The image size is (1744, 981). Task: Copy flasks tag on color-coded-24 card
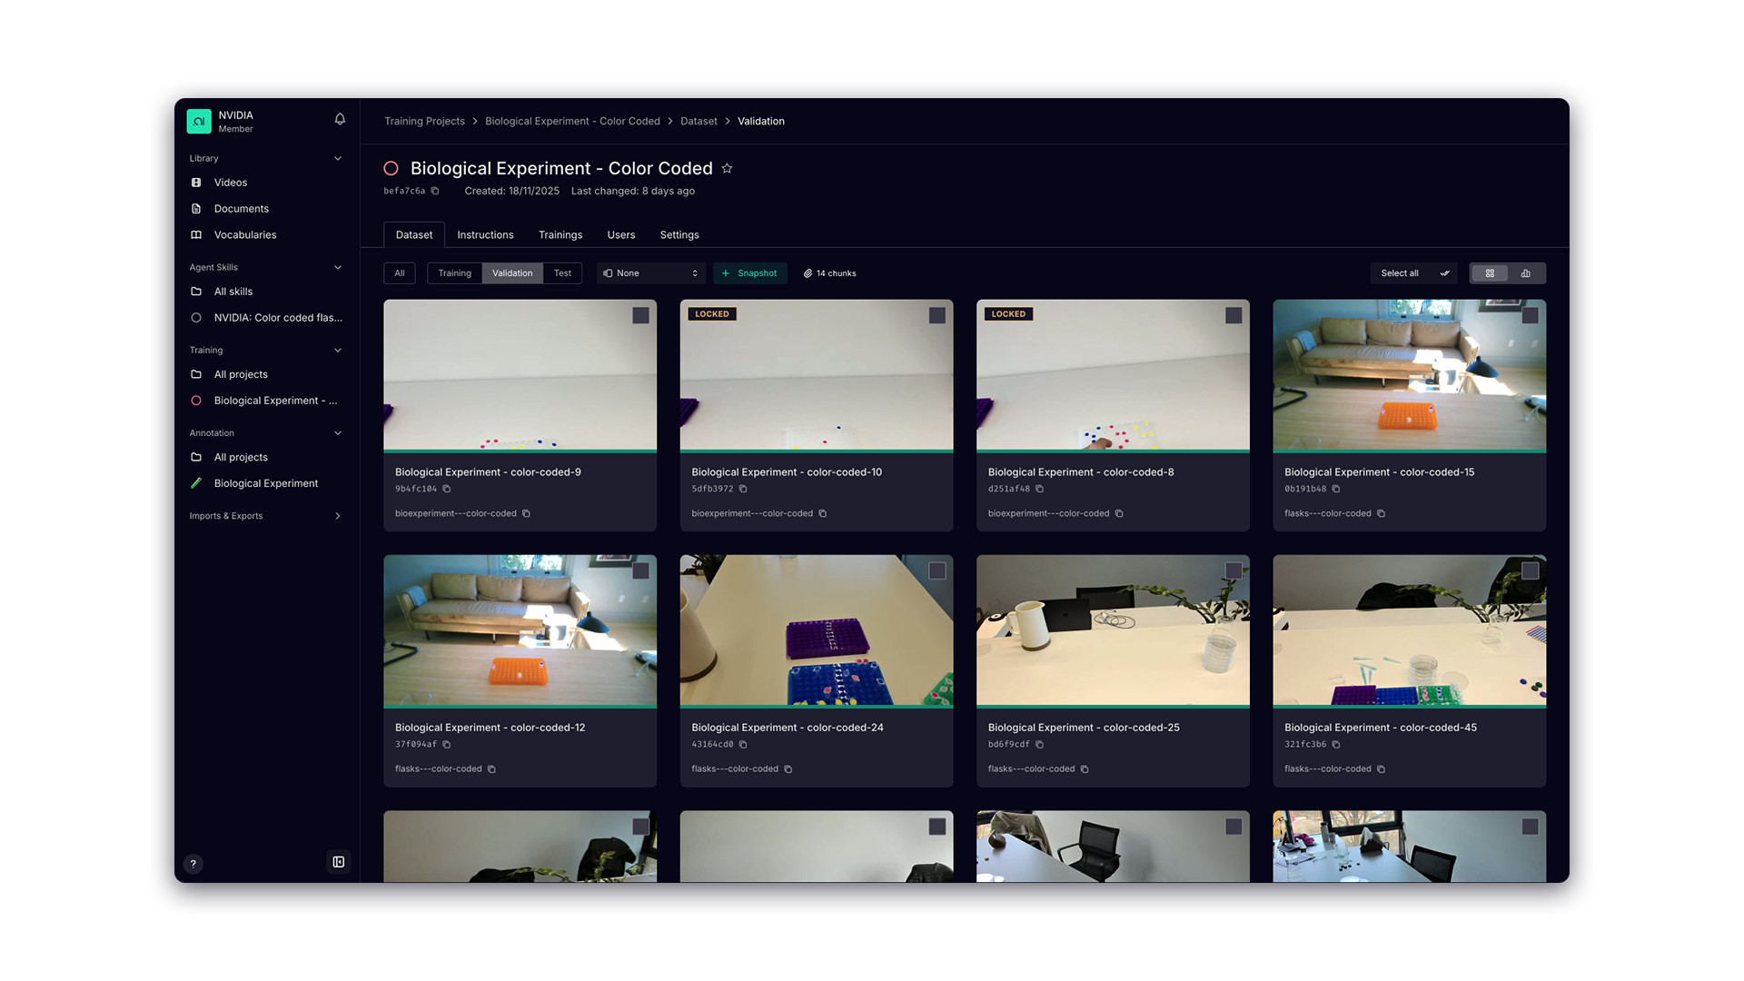click(788, 768)
